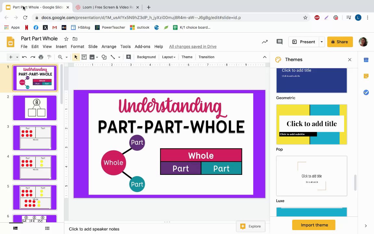The height and width of the screenshot is (234, 374).
Task: Click the Explore button
Action: pos(251,226)
